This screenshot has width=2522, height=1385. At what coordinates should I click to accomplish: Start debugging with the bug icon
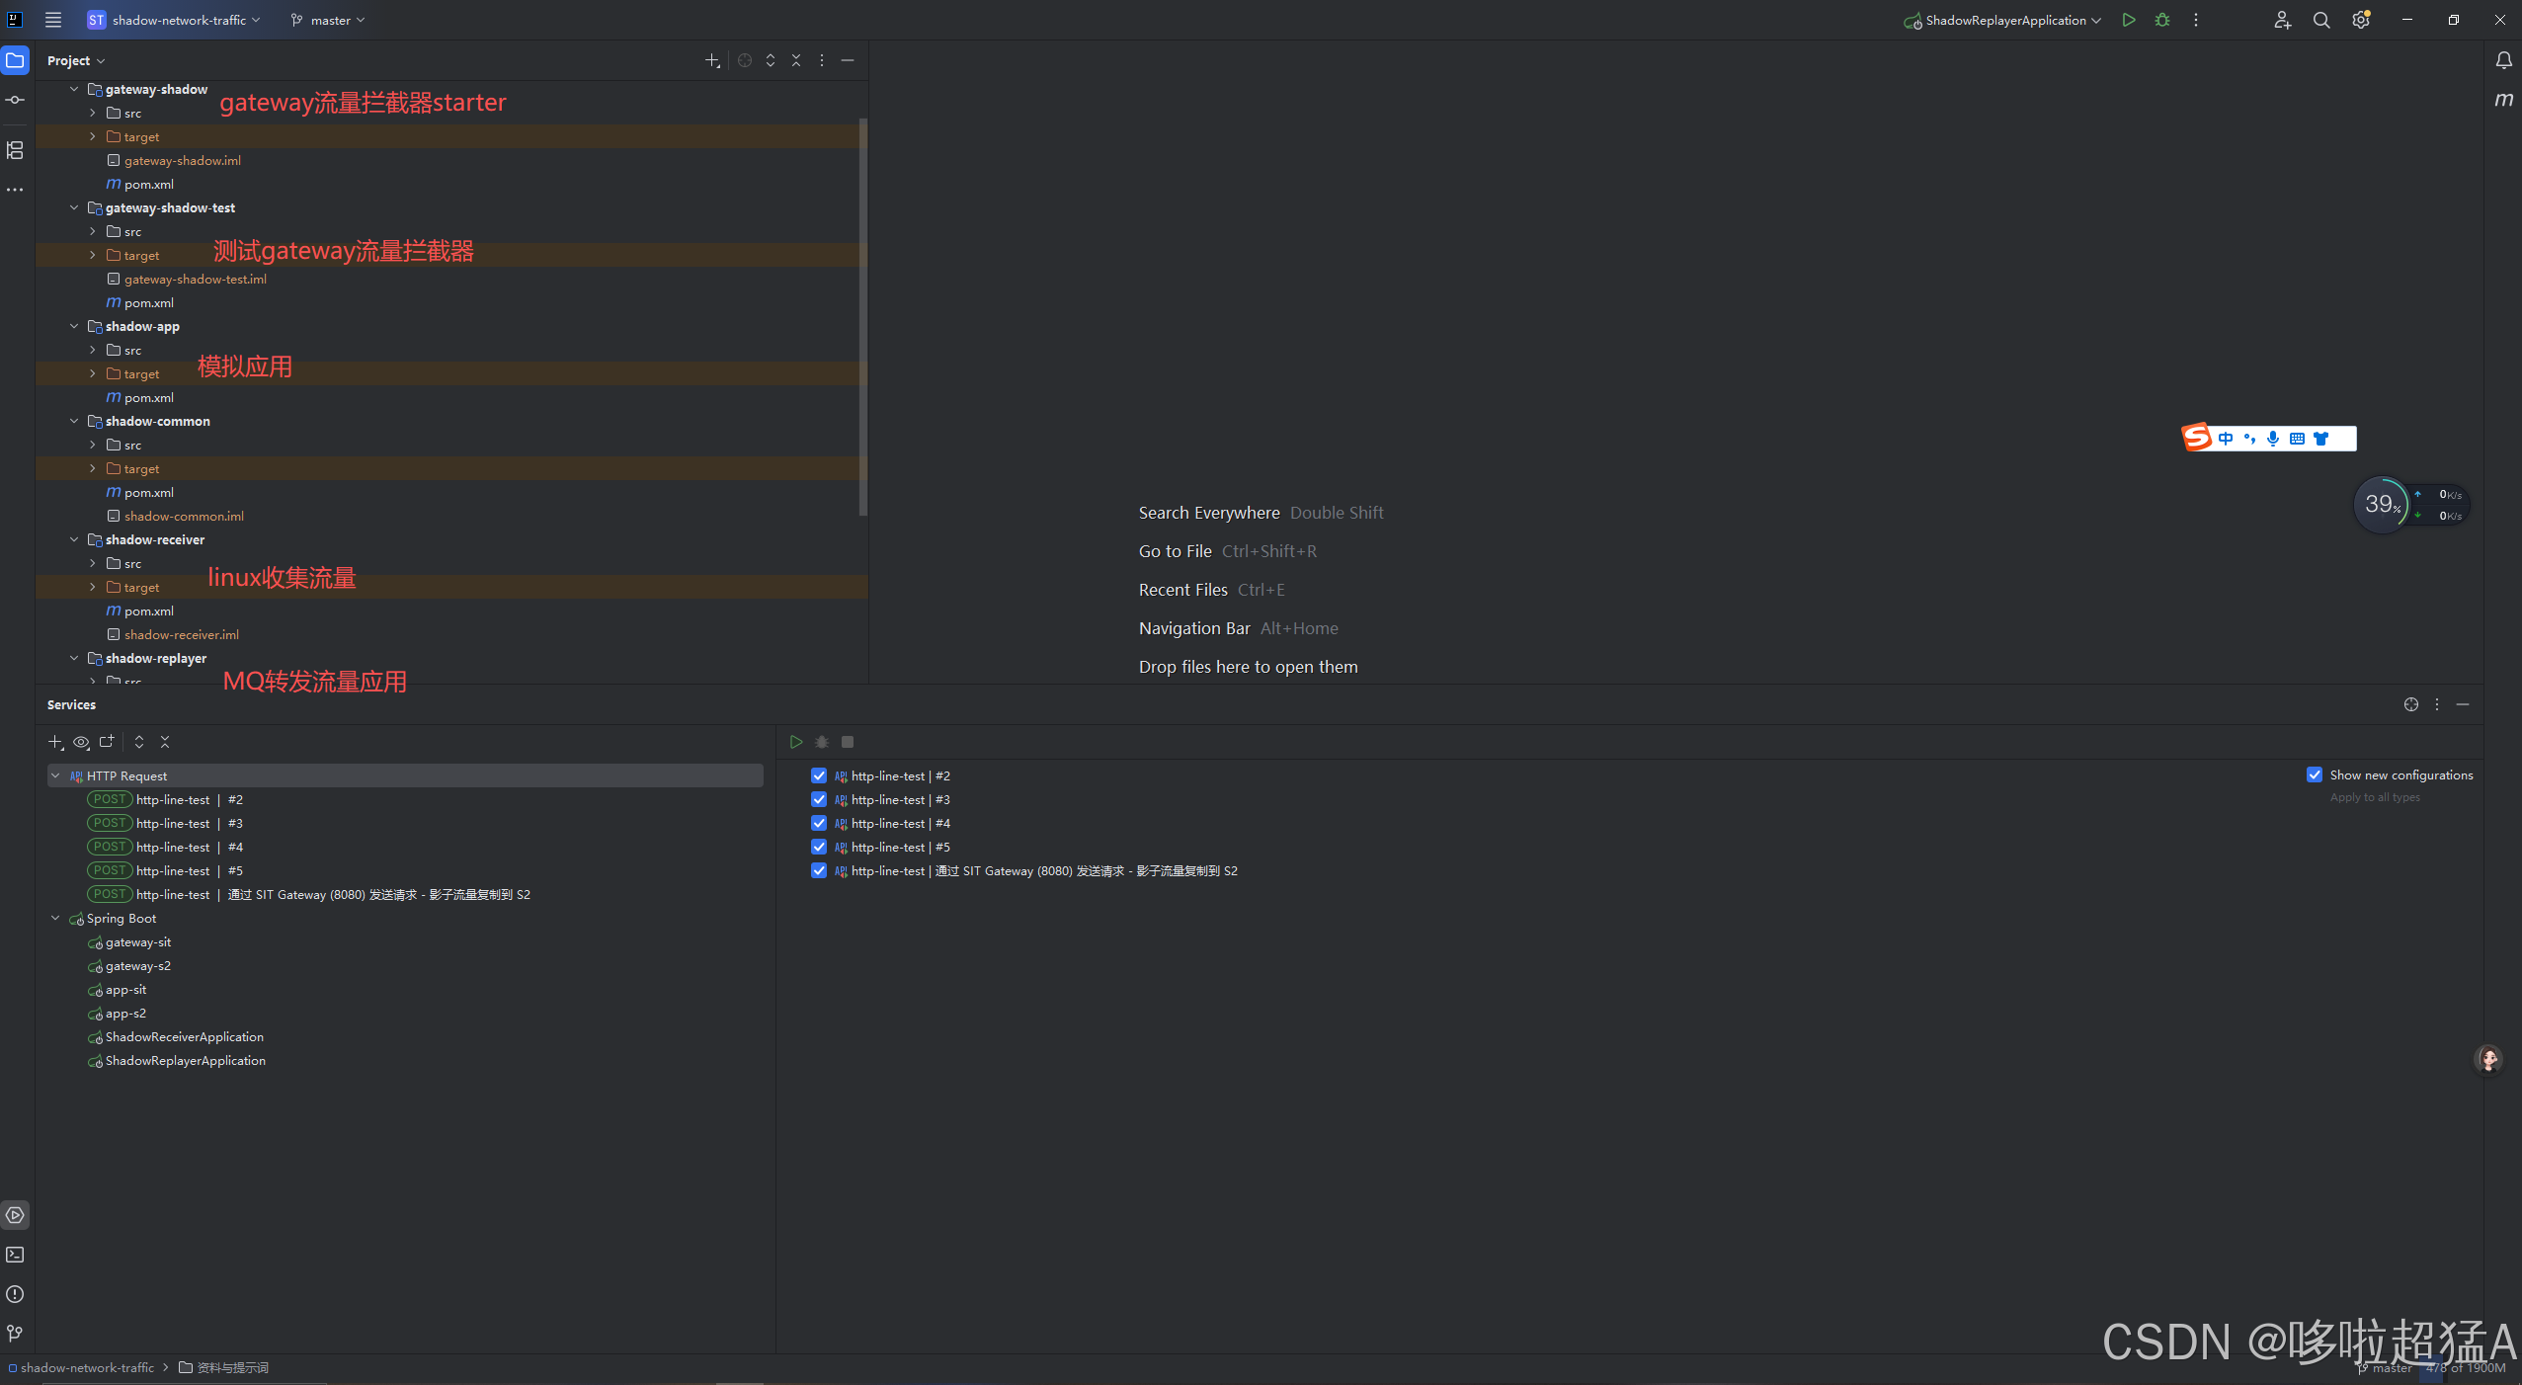point(2162,20)
